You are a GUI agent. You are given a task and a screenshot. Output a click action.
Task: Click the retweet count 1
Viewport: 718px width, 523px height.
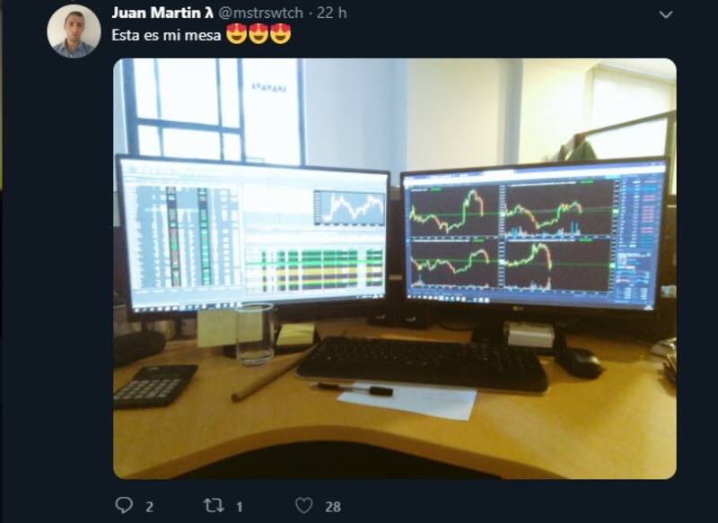(x=239, y=507)
